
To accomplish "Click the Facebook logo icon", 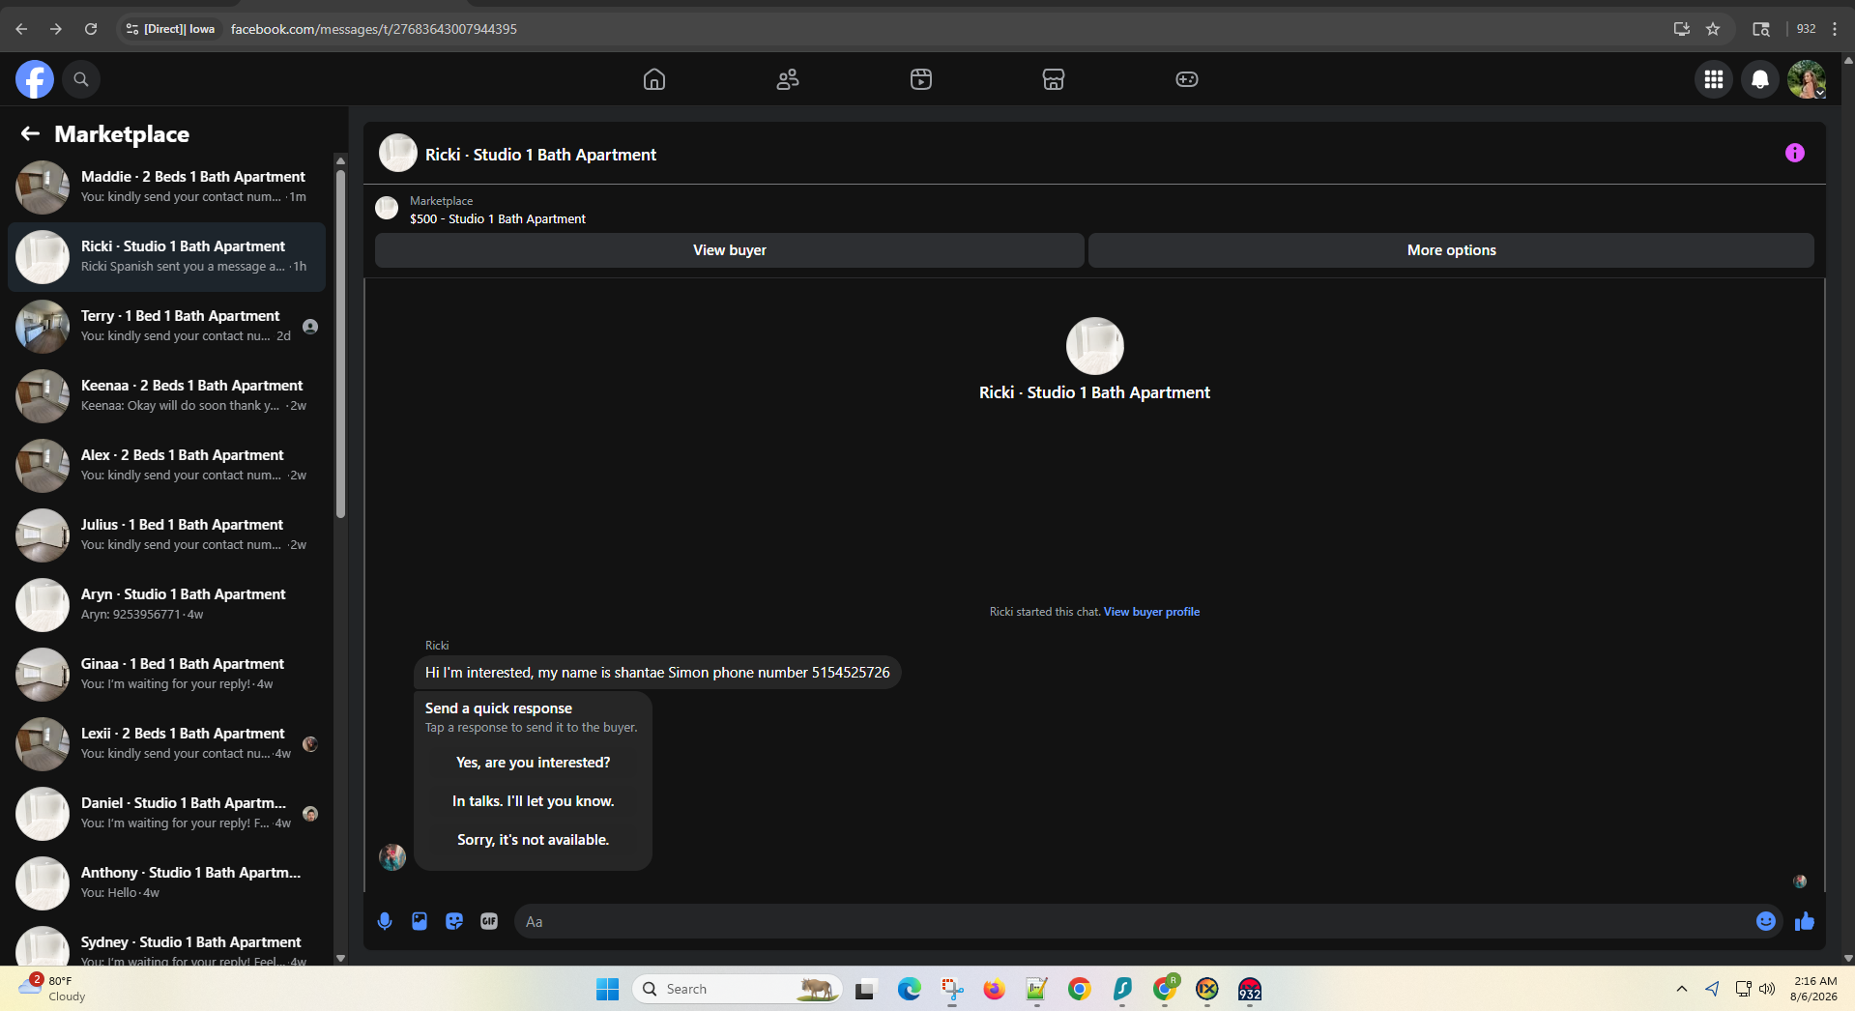I will [35, 79].
